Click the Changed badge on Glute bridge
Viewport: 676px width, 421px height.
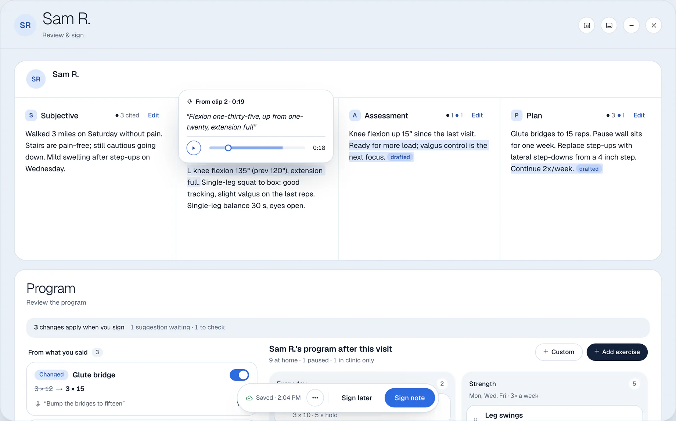click(51, 375)
